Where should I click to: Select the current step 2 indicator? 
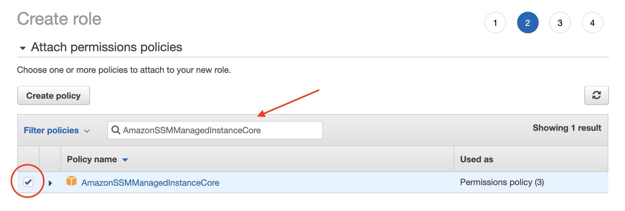[528, 23]
